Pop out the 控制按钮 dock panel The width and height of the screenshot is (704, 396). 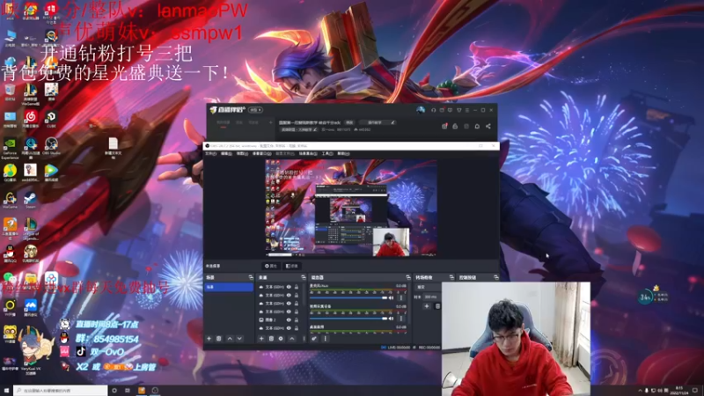(495, 277)
